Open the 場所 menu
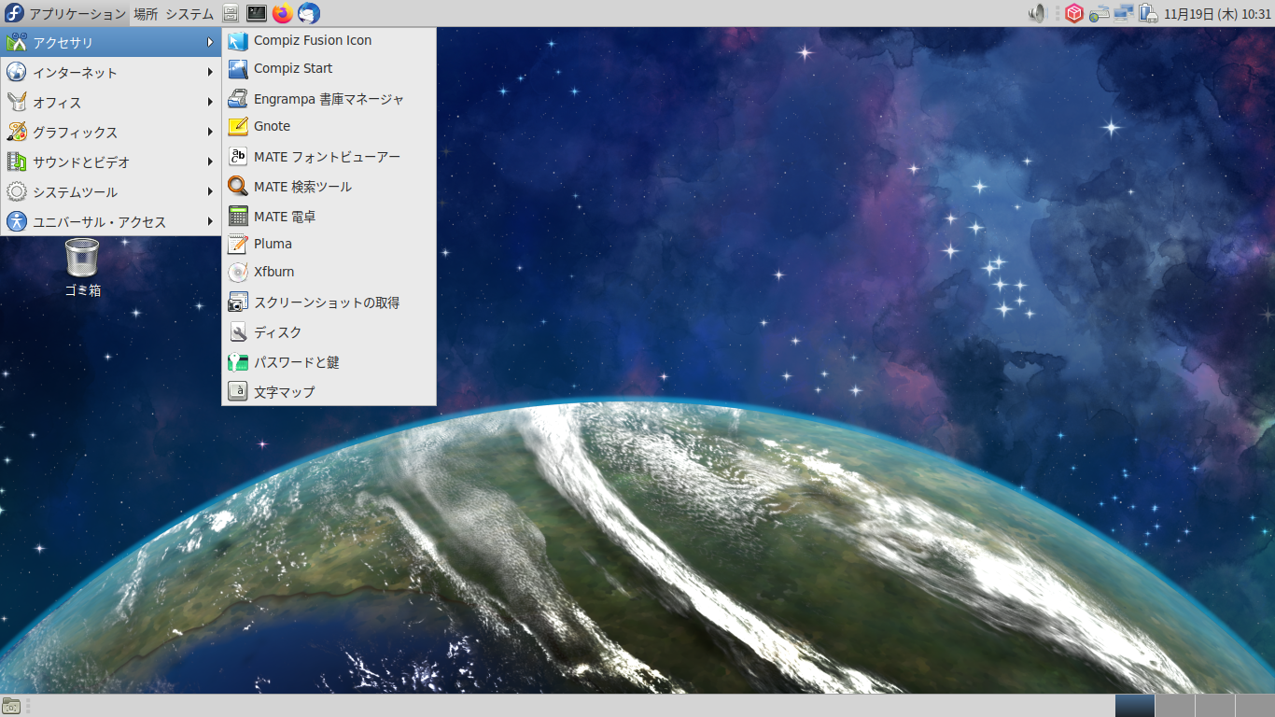 pyautogui.click(x=146, y=14)
